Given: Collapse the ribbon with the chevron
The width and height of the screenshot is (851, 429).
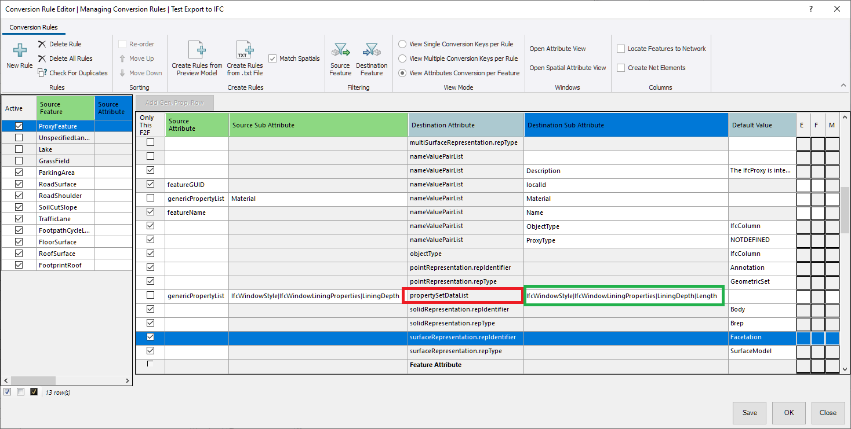Looking at the screenshot, I should [843, 86].
